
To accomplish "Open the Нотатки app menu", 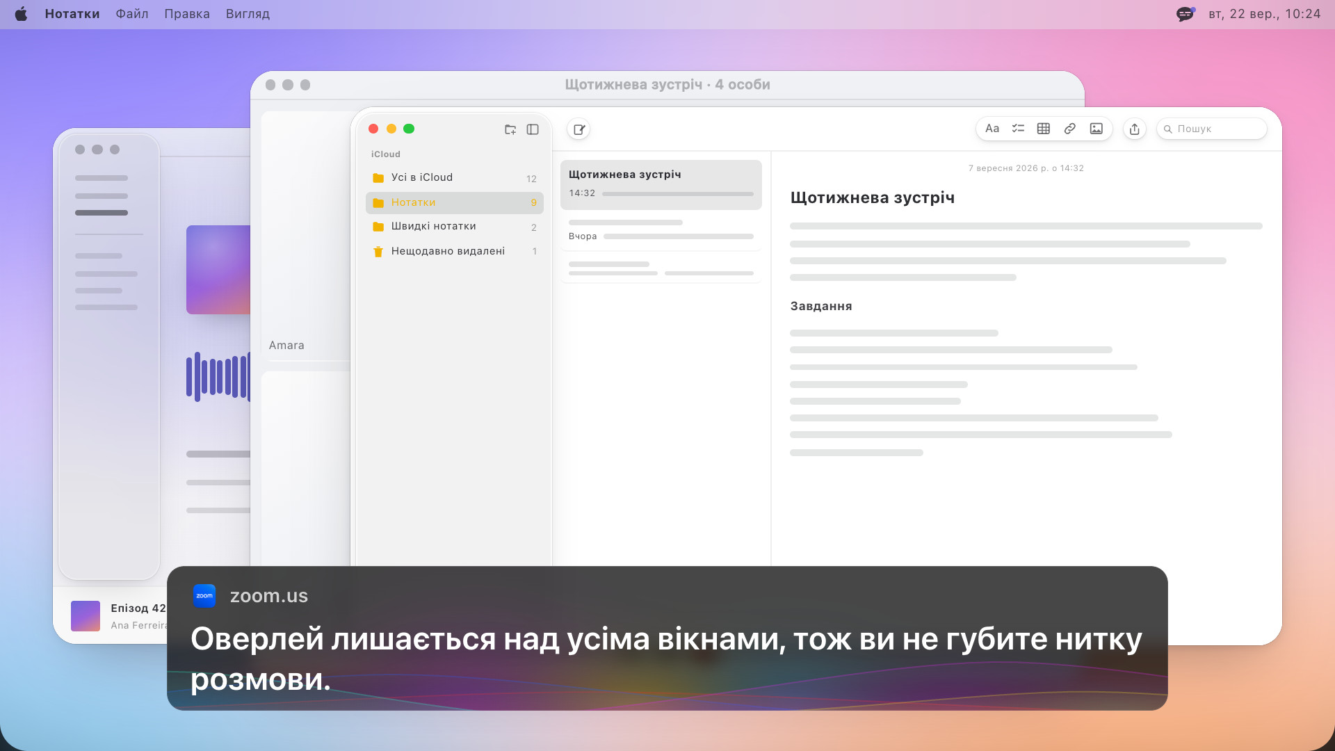I will 72,14.
